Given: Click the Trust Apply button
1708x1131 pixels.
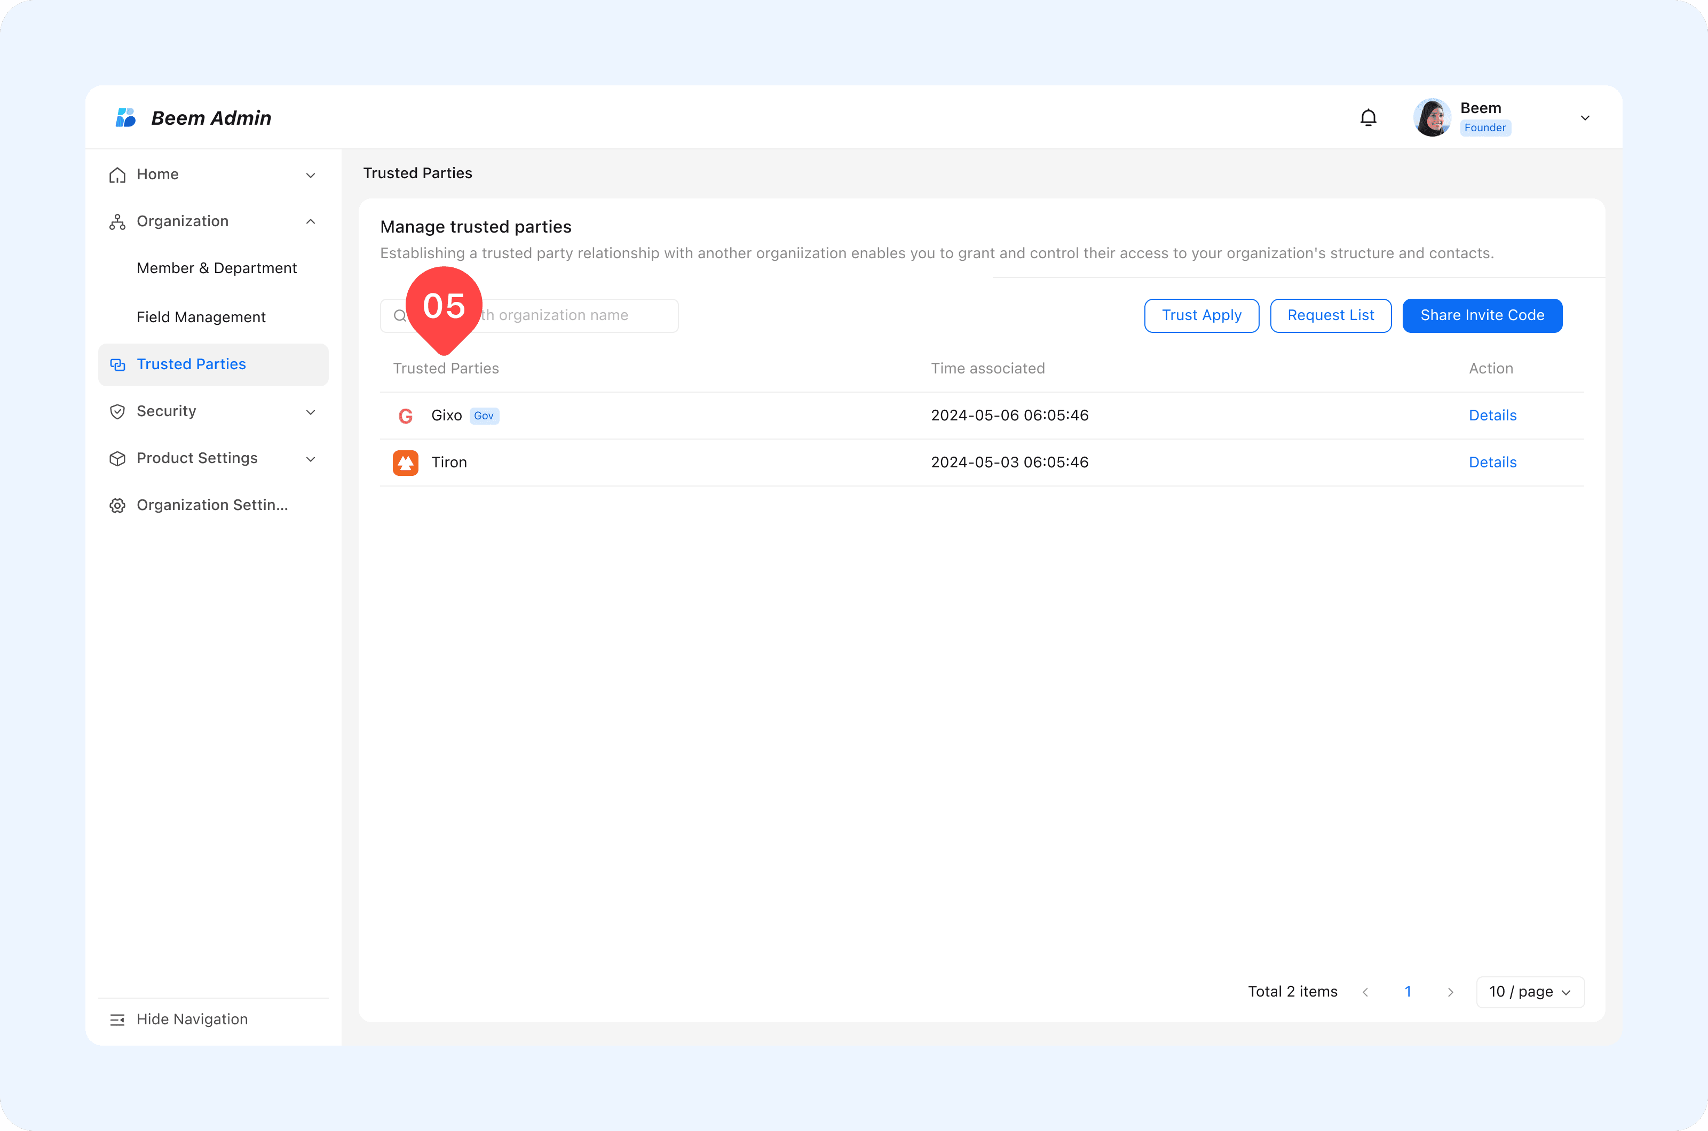Looking at the screenshot, I should 1201,315.
